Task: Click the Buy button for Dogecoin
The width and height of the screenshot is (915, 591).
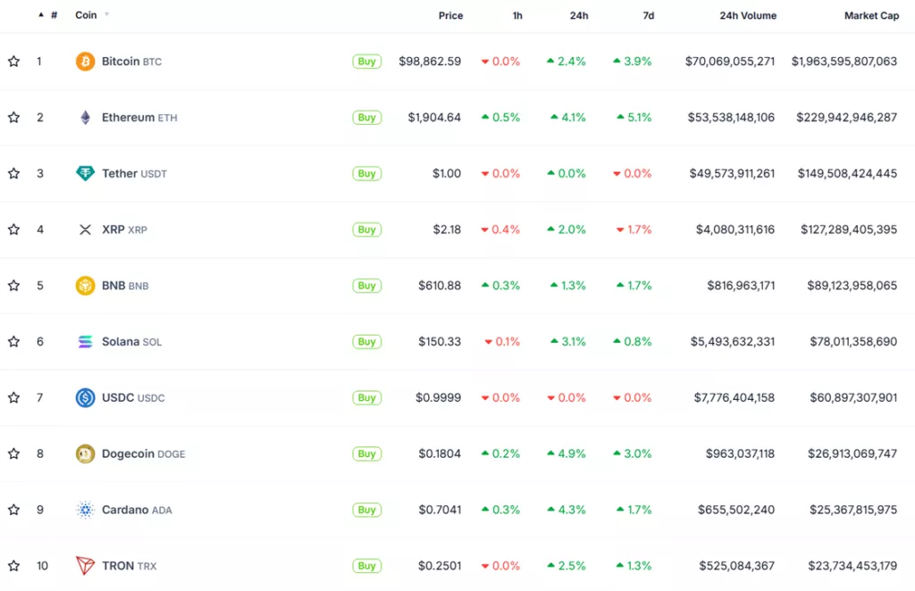Action: click(x=366, y=454)
